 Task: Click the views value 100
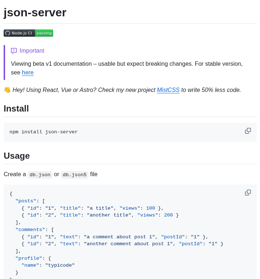(150, 208)
